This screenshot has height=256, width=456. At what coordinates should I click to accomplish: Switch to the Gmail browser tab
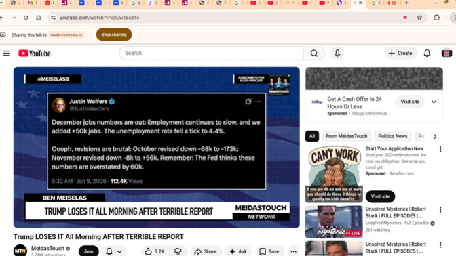tap(30, 3)
